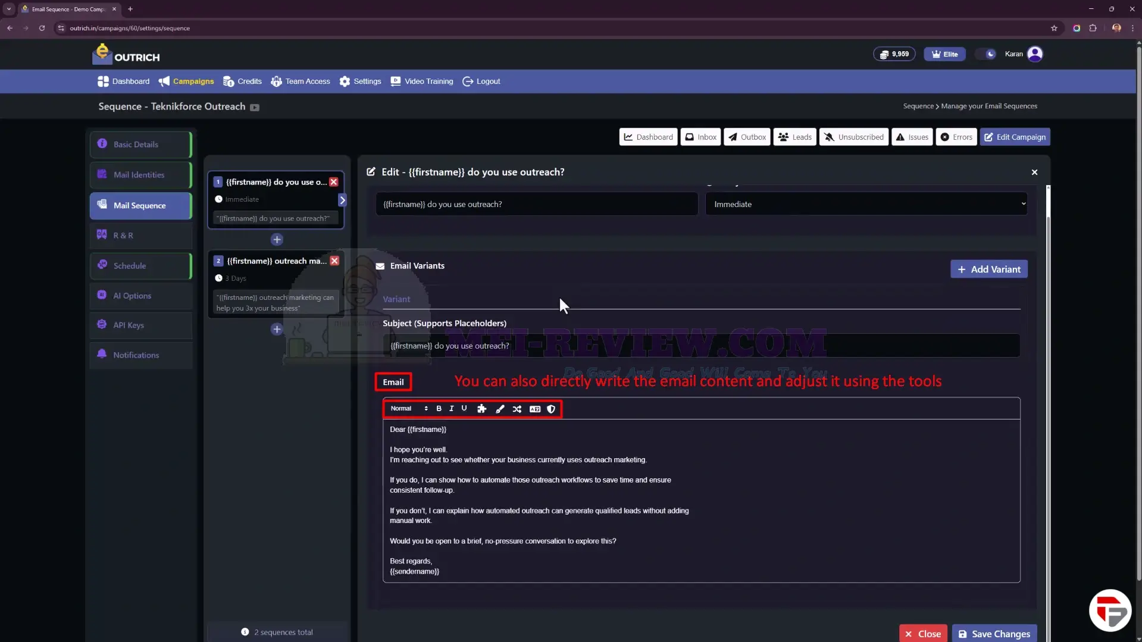Screen dimensions: 1142x642
Task: Click the video icon next to the Sequence title
Action: 255,108
